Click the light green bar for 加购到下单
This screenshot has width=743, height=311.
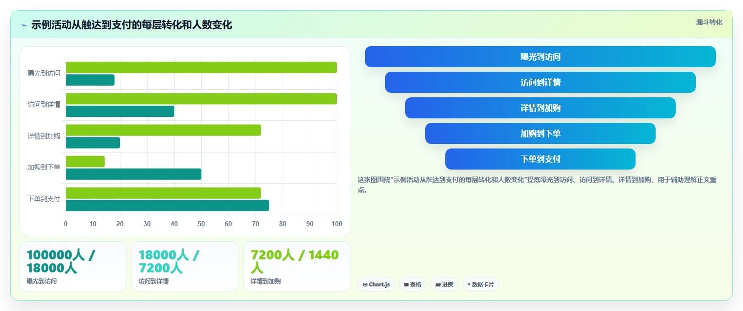[x=85, y=162]
